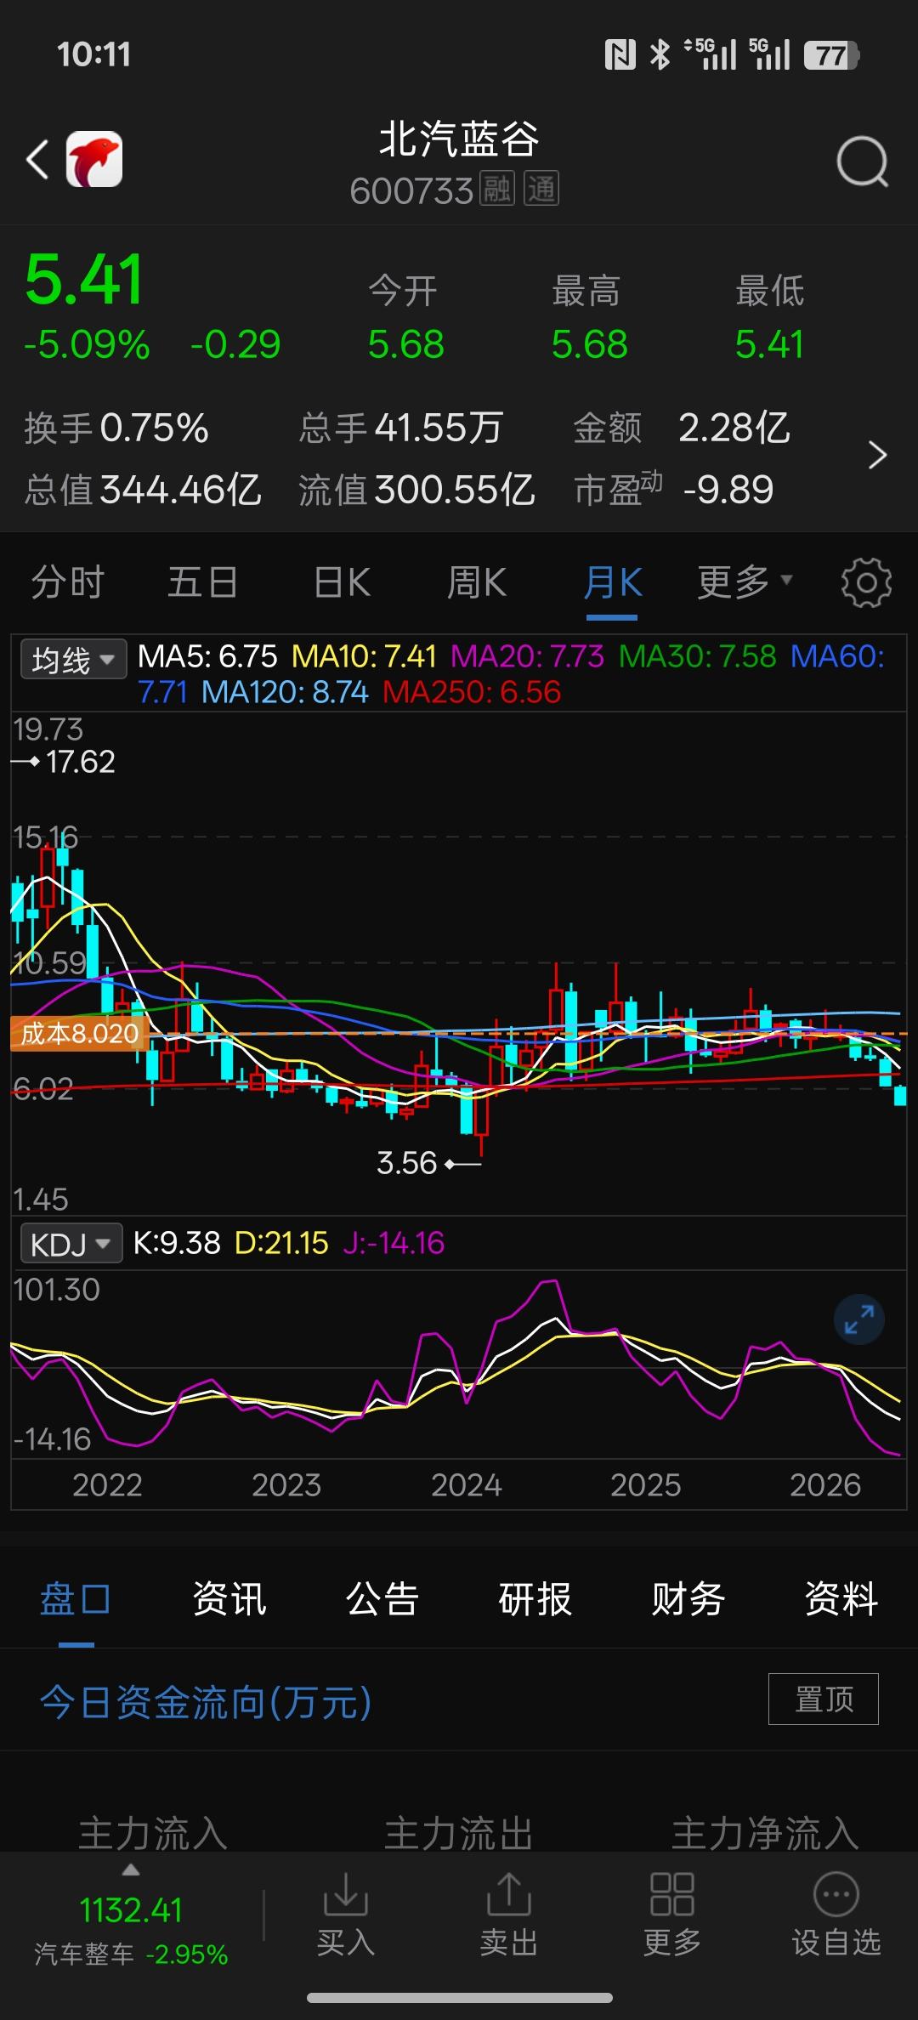Tap the 金额 2.28亿 amount value
The image size is (918, 2020).
(682, 428)
